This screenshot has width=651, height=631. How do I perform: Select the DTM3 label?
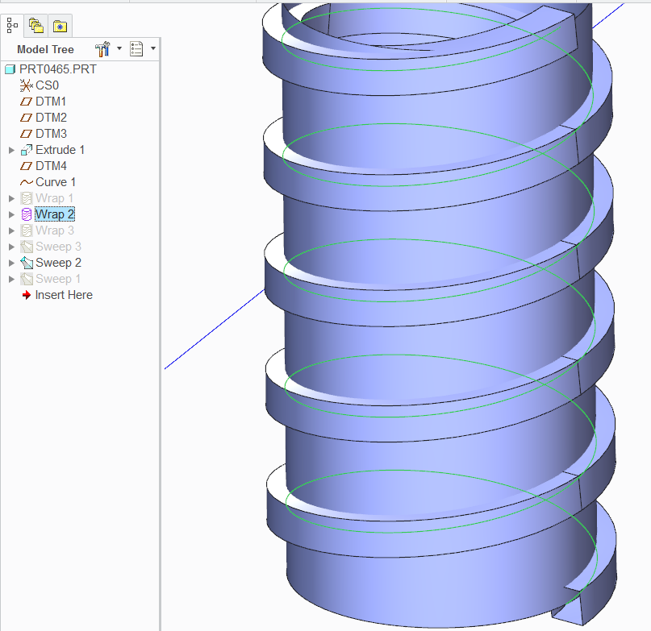[x=51, y=134]
